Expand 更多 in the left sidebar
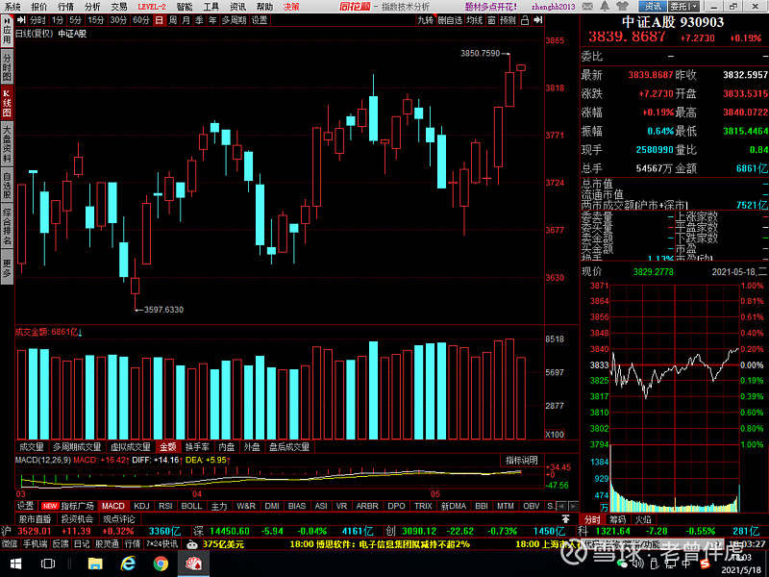This screenshot has height=577, width=769. [x=7, y=268]
